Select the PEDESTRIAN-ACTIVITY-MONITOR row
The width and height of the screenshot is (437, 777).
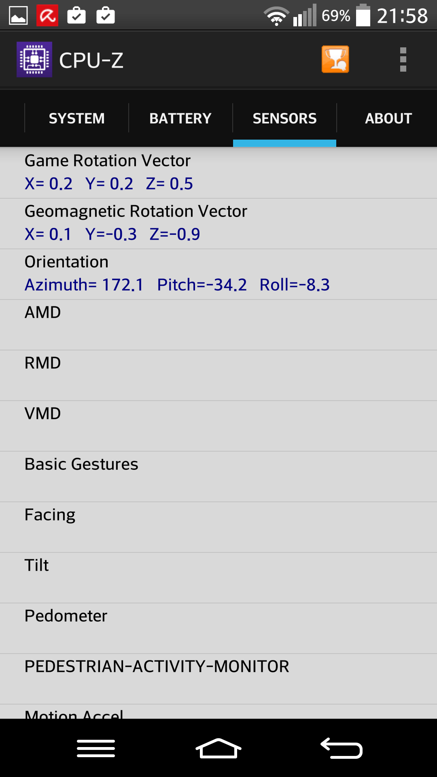(x=218, y=679)
